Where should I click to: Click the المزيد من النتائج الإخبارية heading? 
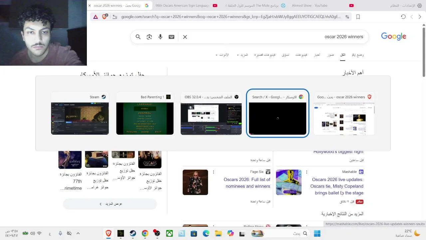coord(342,214)
